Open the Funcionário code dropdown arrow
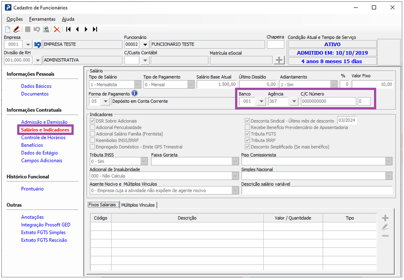 (145, 45)
